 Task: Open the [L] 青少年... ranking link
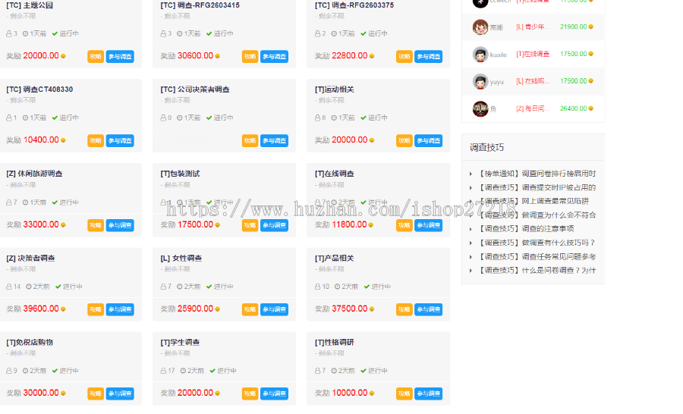(533, 27)
